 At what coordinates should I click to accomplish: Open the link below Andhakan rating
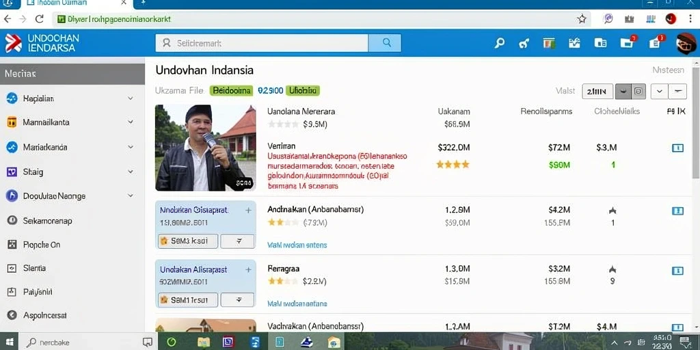(x=297, y=245)
